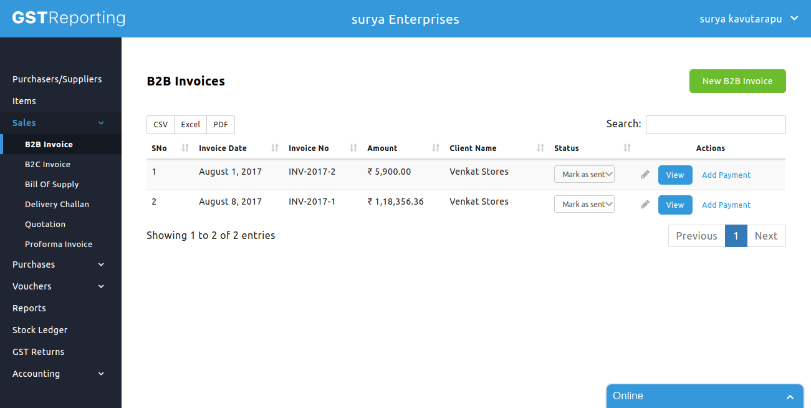This screenshot has height=408, width=811.
Task: Create a New B2B Invoice
Action: point(737,81)
